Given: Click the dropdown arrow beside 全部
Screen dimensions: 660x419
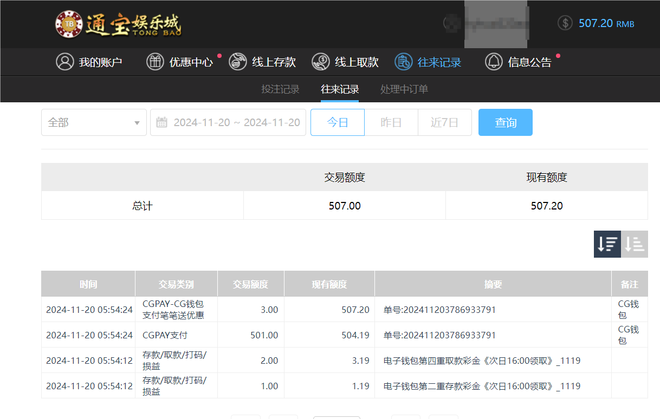Looking at the screenshot, I should pos(137,122).
